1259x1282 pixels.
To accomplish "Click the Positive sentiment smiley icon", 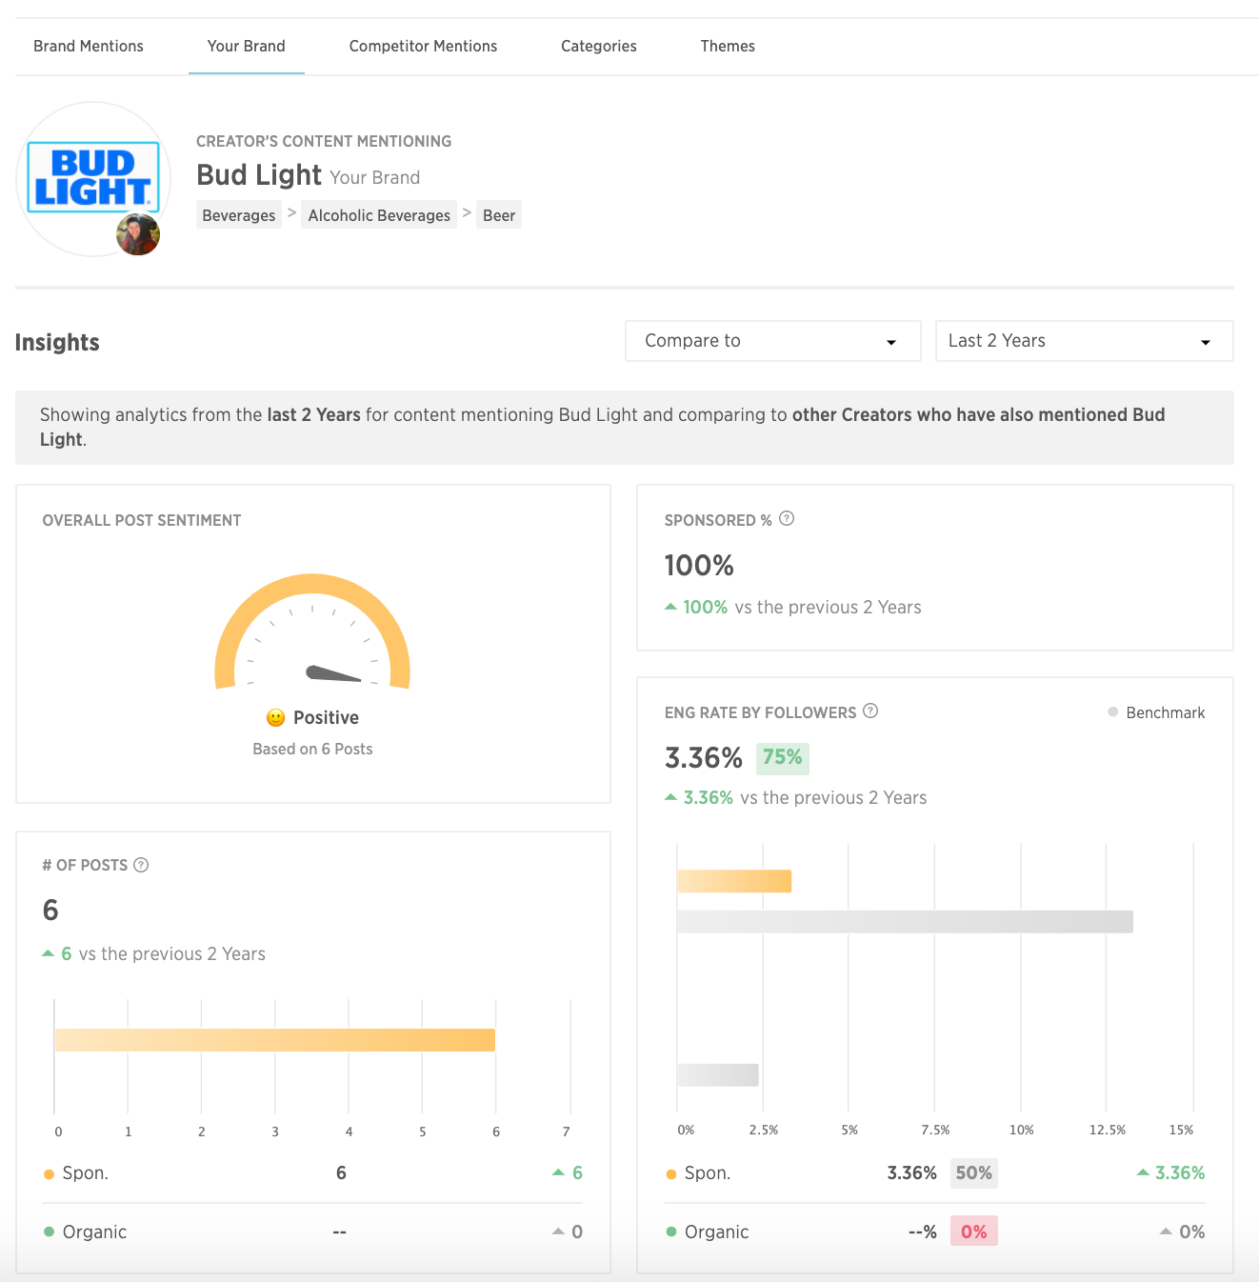I will pos(276,717).
